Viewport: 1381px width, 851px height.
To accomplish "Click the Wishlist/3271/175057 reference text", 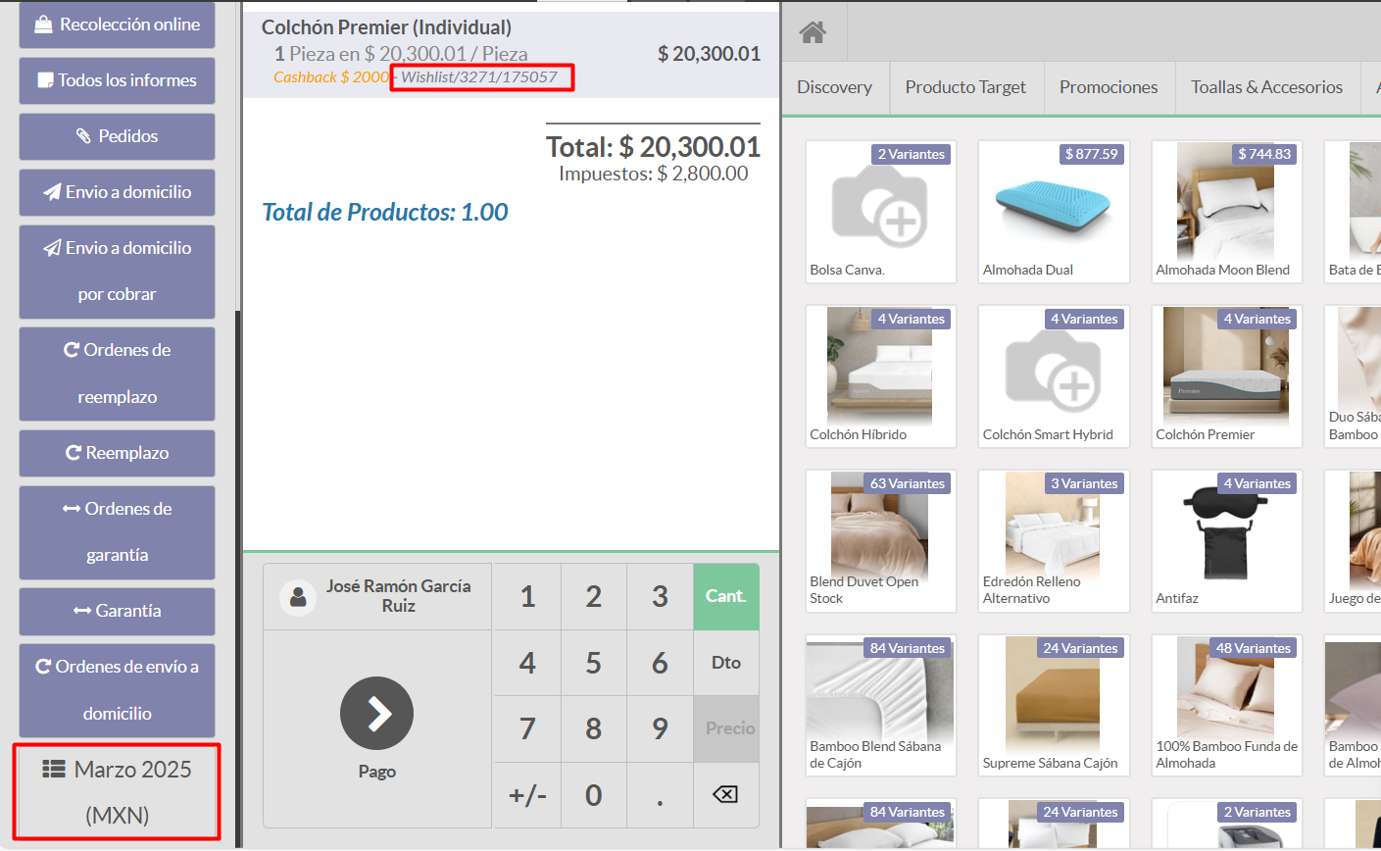I will (x=479, y=77).
